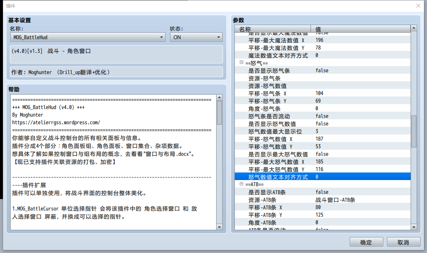Screen dimensions: 427x253
Task: Collapse the ==ATB== parameter group
Action: (x=241, y=184)
